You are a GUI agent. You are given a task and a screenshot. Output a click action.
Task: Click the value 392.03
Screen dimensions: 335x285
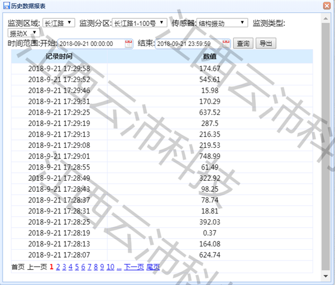pos(210,222)
